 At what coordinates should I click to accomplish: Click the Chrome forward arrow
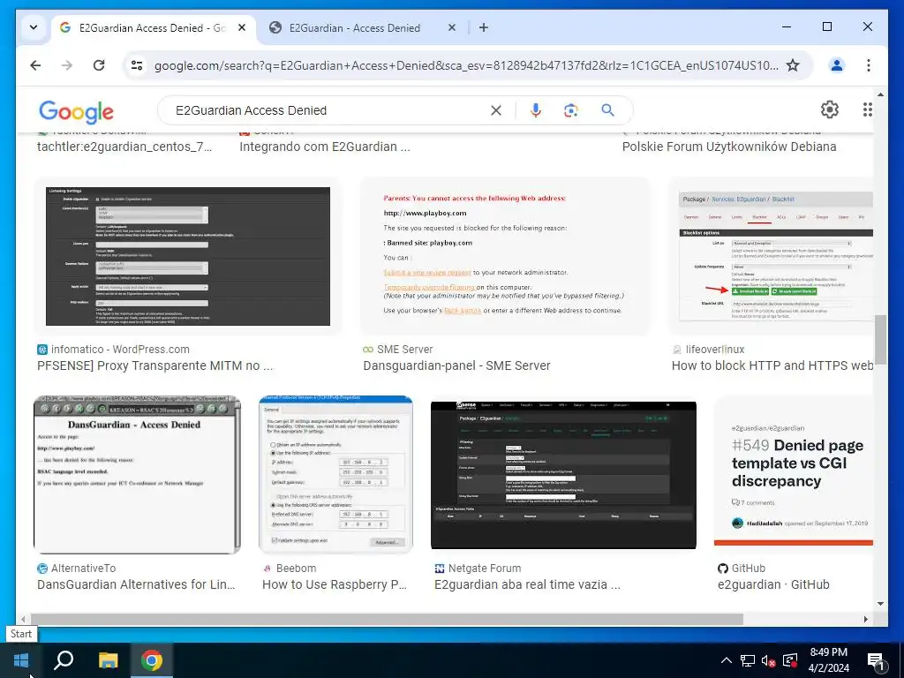(x=67, y=65)
